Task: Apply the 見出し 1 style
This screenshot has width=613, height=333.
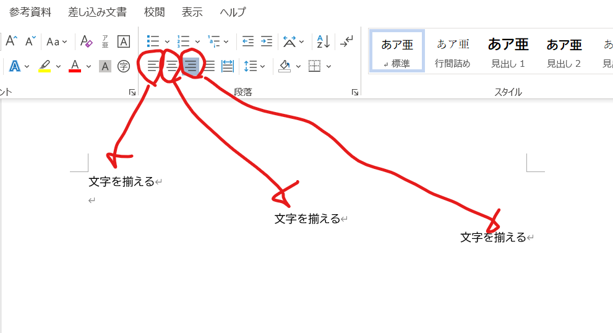Action: [508, 51]
